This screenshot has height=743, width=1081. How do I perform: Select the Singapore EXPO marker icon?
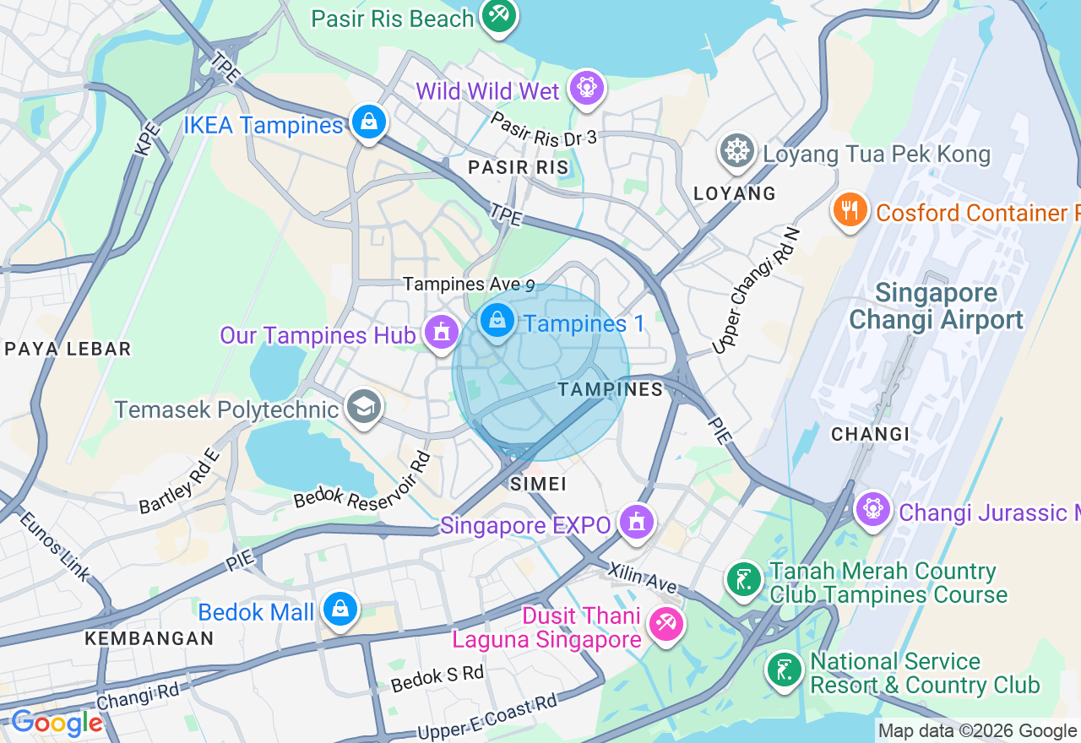(x=637, y=523)
